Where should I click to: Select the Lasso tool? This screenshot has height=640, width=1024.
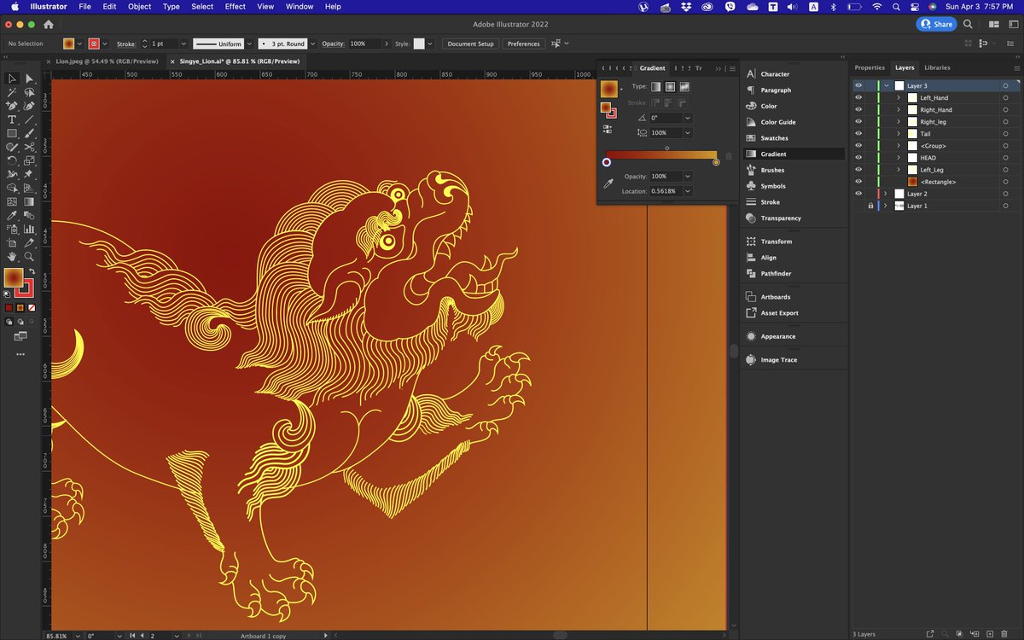(29, 92)
